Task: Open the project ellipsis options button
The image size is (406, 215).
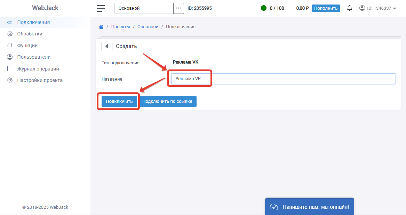Action: (178, 8)
